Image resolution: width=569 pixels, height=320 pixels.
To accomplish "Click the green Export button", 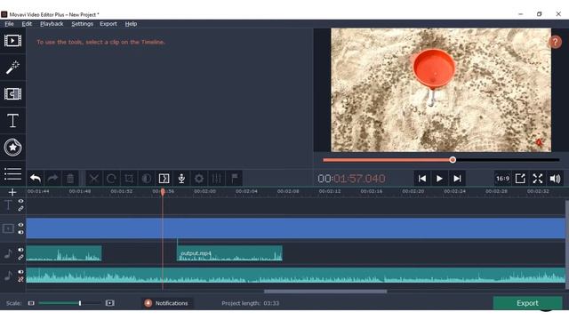I will coord(527,303).
